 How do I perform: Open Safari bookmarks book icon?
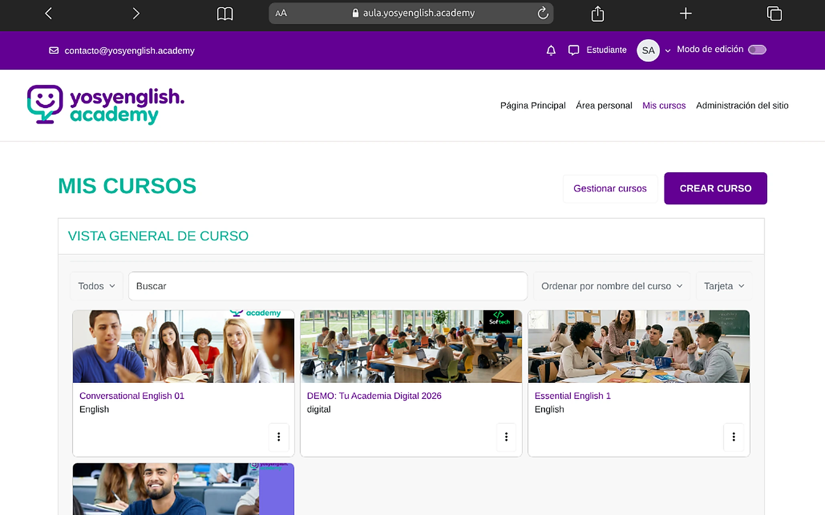224,14
